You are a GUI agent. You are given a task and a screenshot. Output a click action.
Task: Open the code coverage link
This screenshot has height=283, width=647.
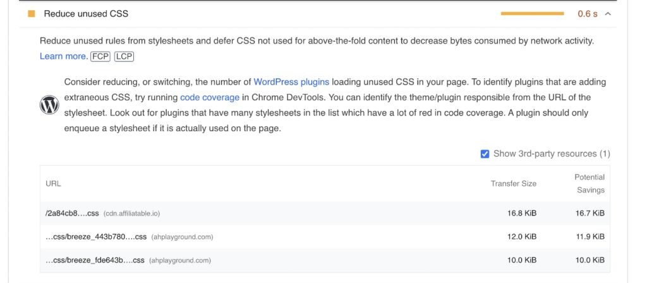(210, 98)
